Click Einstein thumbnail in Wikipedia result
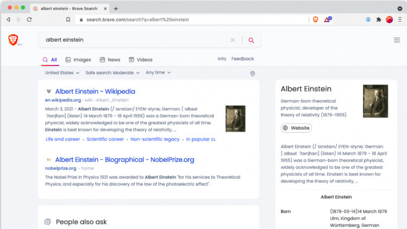 (235, 119)
